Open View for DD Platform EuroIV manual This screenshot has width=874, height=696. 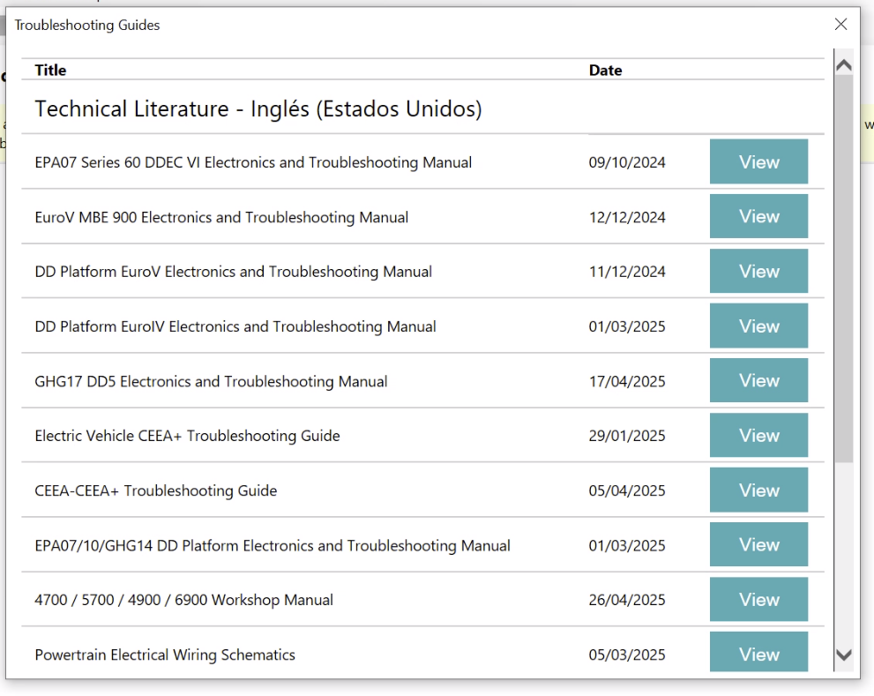758,326
